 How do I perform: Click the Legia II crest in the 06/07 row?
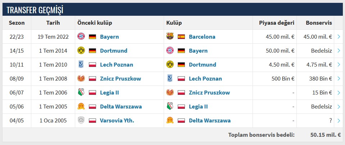[81, 92]
